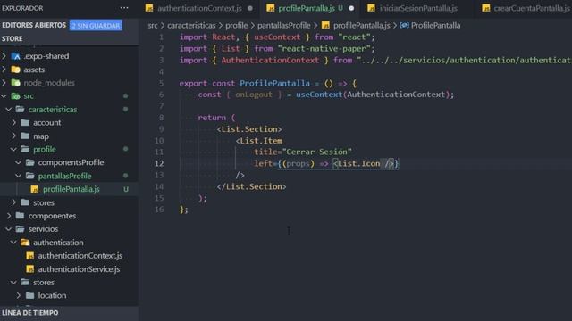Collapse the servicios folder chevron
This screenshot has height=321, width=572.
(9, 229)
